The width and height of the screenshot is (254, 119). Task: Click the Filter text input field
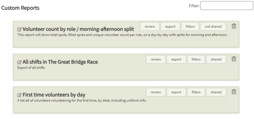tap(227, 6)
